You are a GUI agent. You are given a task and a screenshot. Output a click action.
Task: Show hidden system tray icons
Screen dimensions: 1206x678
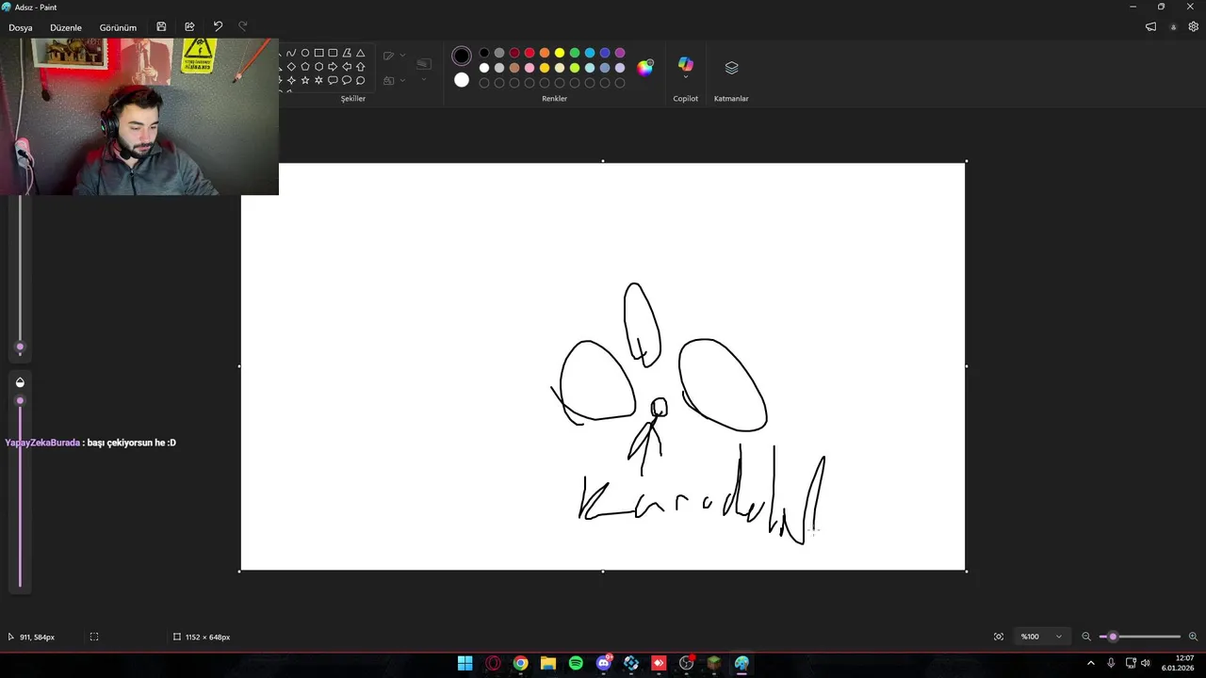tap(1091, 663)
